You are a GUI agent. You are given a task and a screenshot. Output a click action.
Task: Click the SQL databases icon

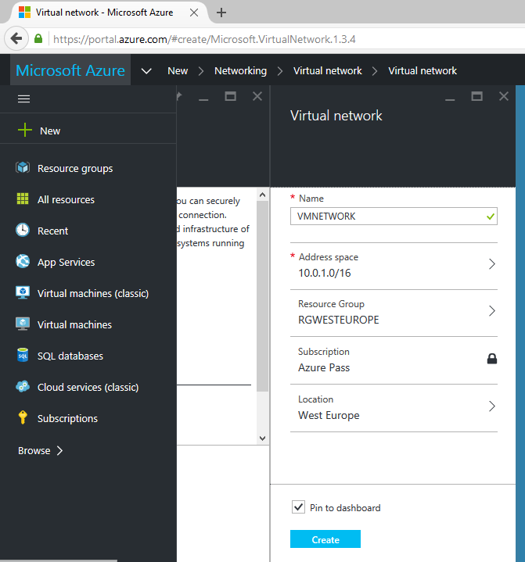point(23,355)
